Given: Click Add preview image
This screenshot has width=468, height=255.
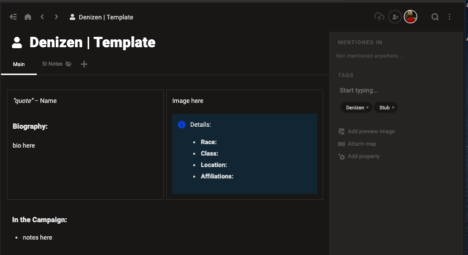Looking at the screenshot, I should click(371, 132).
